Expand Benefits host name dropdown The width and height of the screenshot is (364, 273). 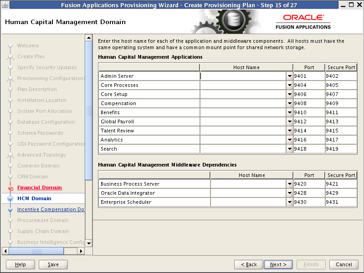(x=289, y=112)
